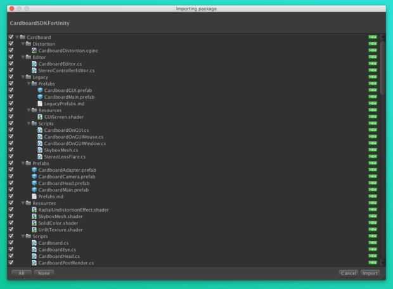This screenshot has width=393, height=289.
Task: Collapse the Legacy Prefabs subfolder
Action: (x=29, y=84)
